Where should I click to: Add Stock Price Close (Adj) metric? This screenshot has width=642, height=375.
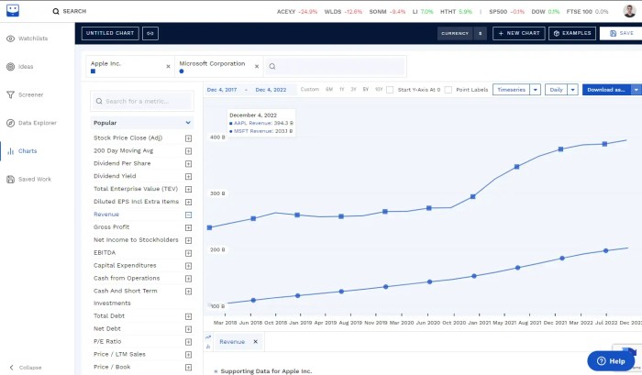[188, 138]
